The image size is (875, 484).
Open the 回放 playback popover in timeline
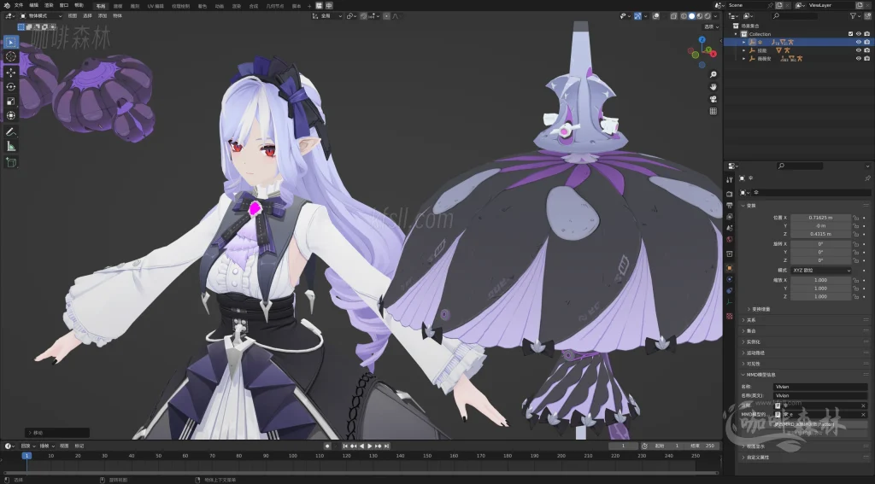click(30, 446)
